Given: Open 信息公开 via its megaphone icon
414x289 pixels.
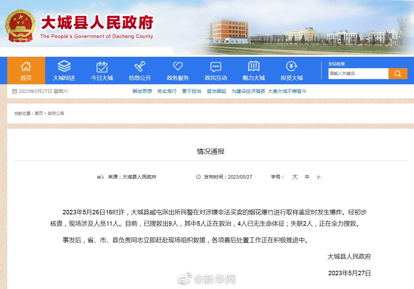Looking at the screenshot, I should tap(140, 66).
